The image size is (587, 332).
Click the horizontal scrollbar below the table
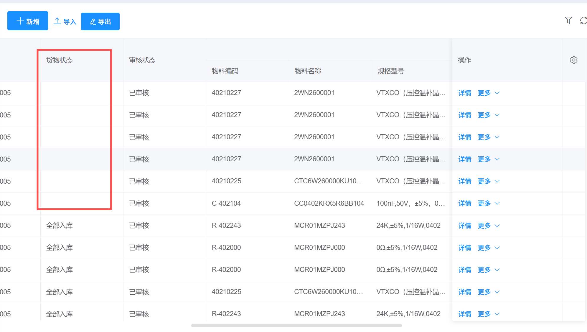point(296,326)
